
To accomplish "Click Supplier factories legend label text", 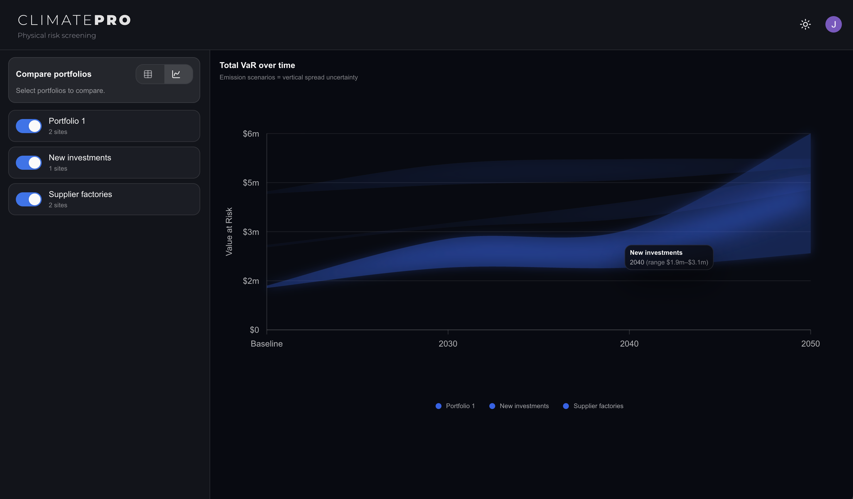I will (598, 406).
